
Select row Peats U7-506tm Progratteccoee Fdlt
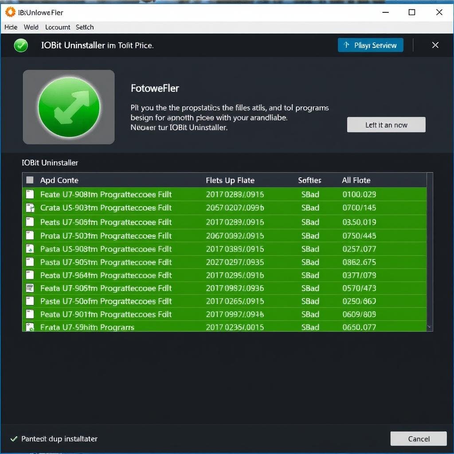coord(224,222)
